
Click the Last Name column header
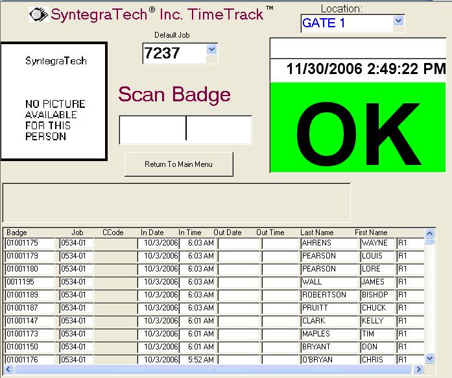pyautogui.click(x=316, y=233)
